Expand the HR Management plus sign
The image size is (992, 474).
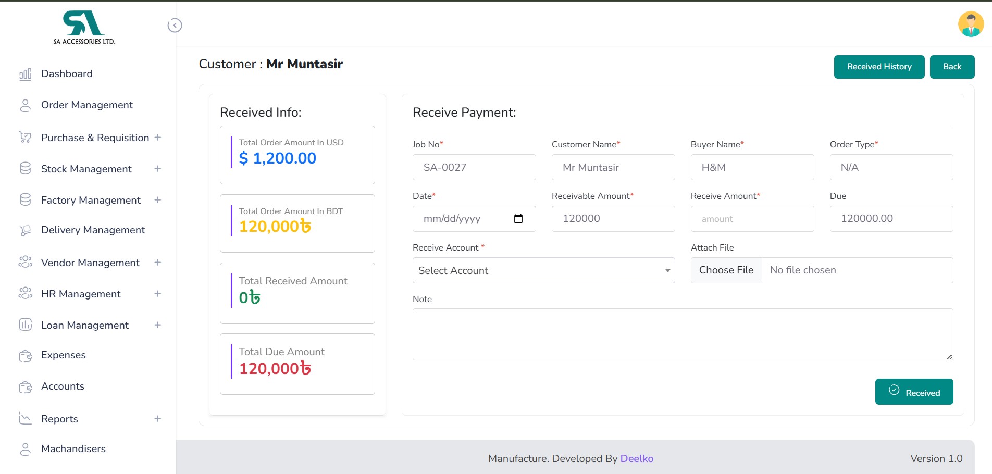click(157, 294)
